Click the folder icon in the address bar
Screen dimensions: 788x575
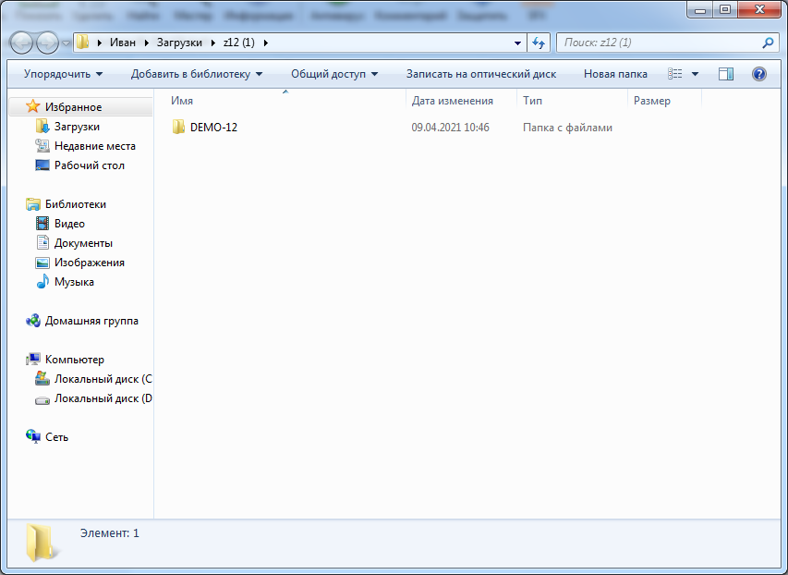pos(83,43)
